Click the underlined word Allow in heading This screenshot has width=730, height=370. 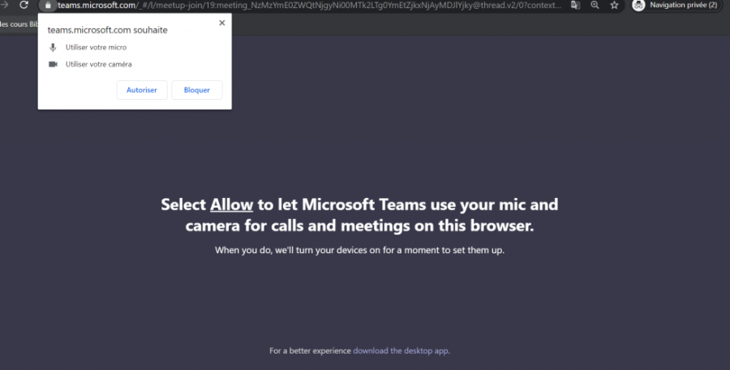[231, 204]
